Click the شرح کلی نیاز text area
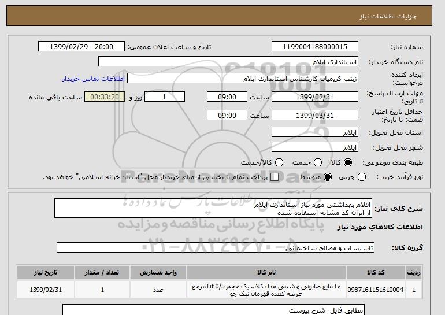Image resolution: width=445 pixels, height=315 pixels. pos(213,208)
